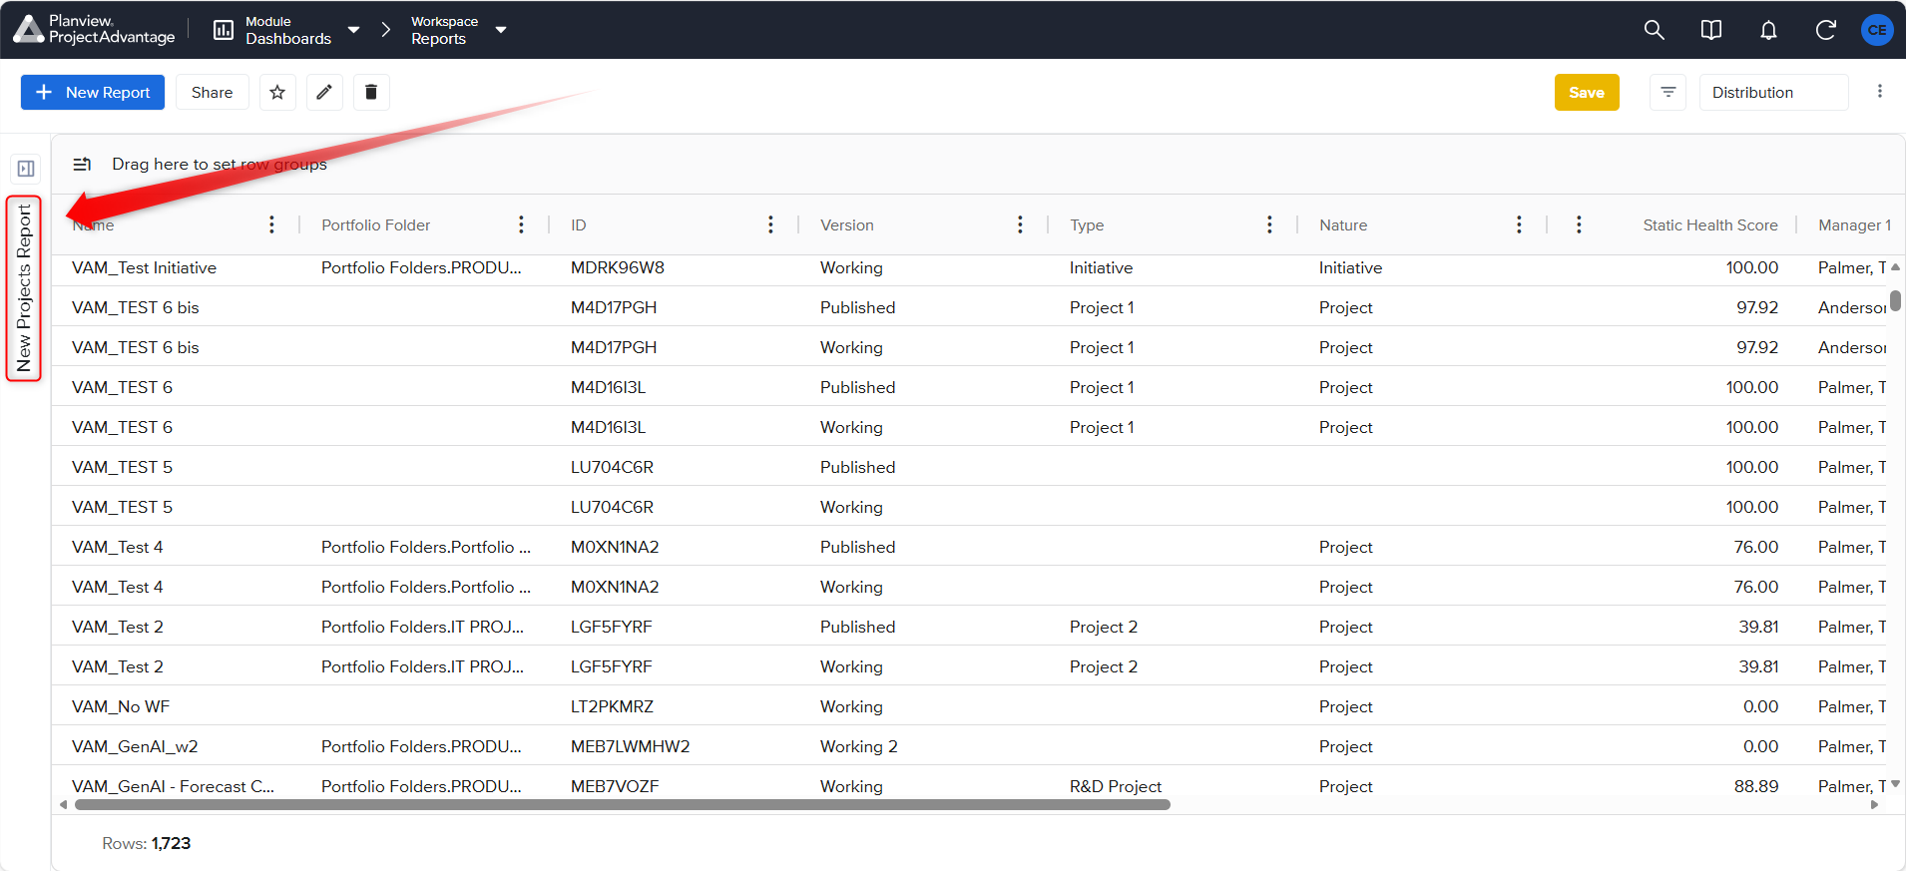Screen dimensions: 1906x871
Task: Click the scroll up arrow
Action: click(x=1895, y=267)
